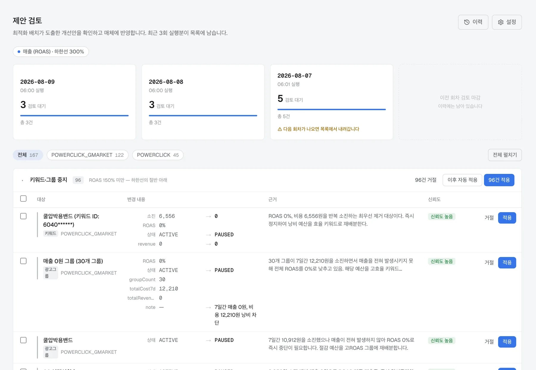Toggle the select-all checkbox in table header
The width and height of the screenshot is (536, 370).
pos(23,199)
